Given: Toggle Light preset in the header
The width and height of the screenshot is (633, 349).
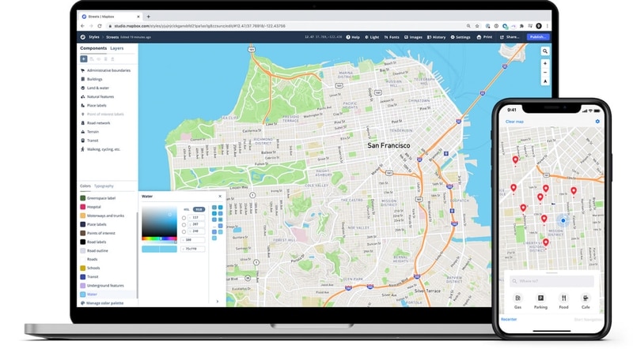Looking at the screenshot, I should [372, 37].
